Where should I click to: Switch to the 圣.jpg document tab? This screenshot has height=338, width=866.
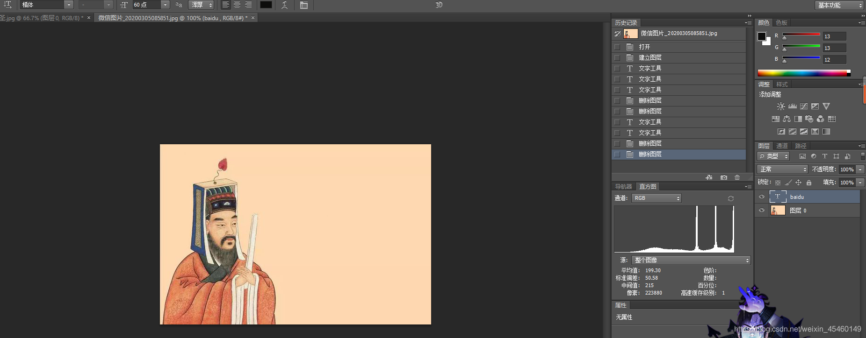(x=41, y=18)
